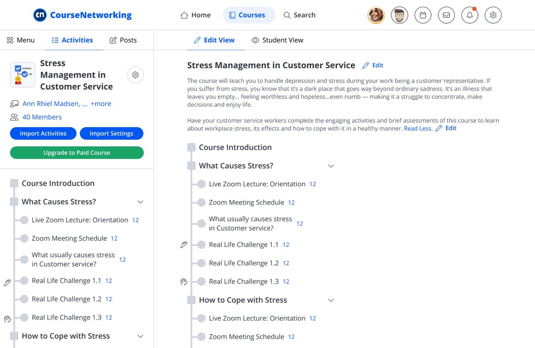This screenshot has width=535, height=348.
Task: Select the Edit View tab
Action: point(214,40)
